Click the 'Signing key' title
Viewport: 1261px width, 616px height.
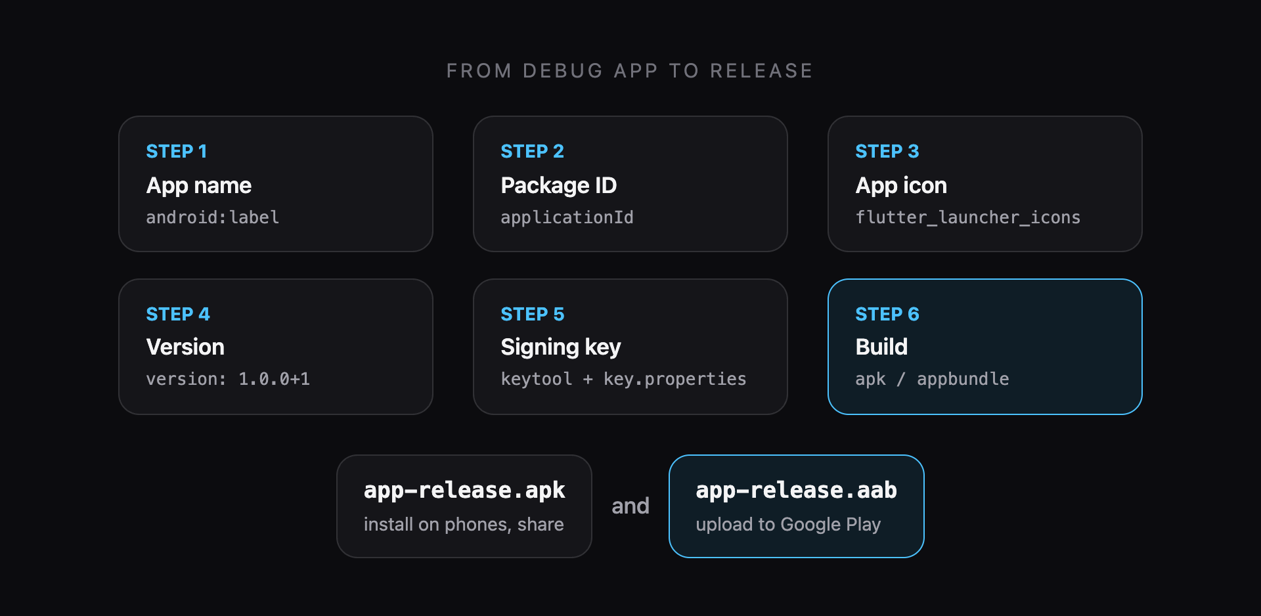click(x=561, y=348)
